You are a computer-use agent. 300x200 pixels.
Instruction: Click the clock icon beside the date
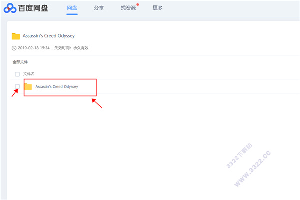tap(14, 48)
